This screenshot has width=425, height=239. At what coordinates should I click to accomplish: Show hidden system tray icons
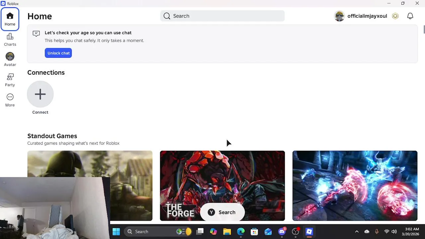(357, 232)
